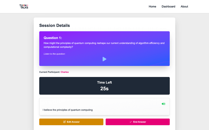Screen dimensions: 209x130
Task: Click the pencil icon on Edit Answer
Action: pyautogui.click(x=64, y=122)
